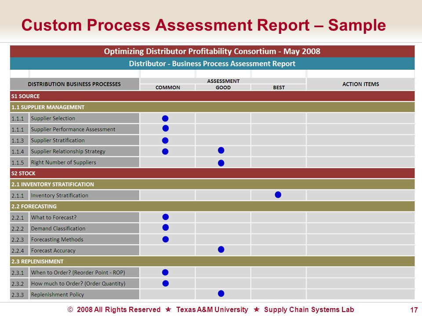
Task: Click the row number '2.2.3'
Action: point(18,240)
